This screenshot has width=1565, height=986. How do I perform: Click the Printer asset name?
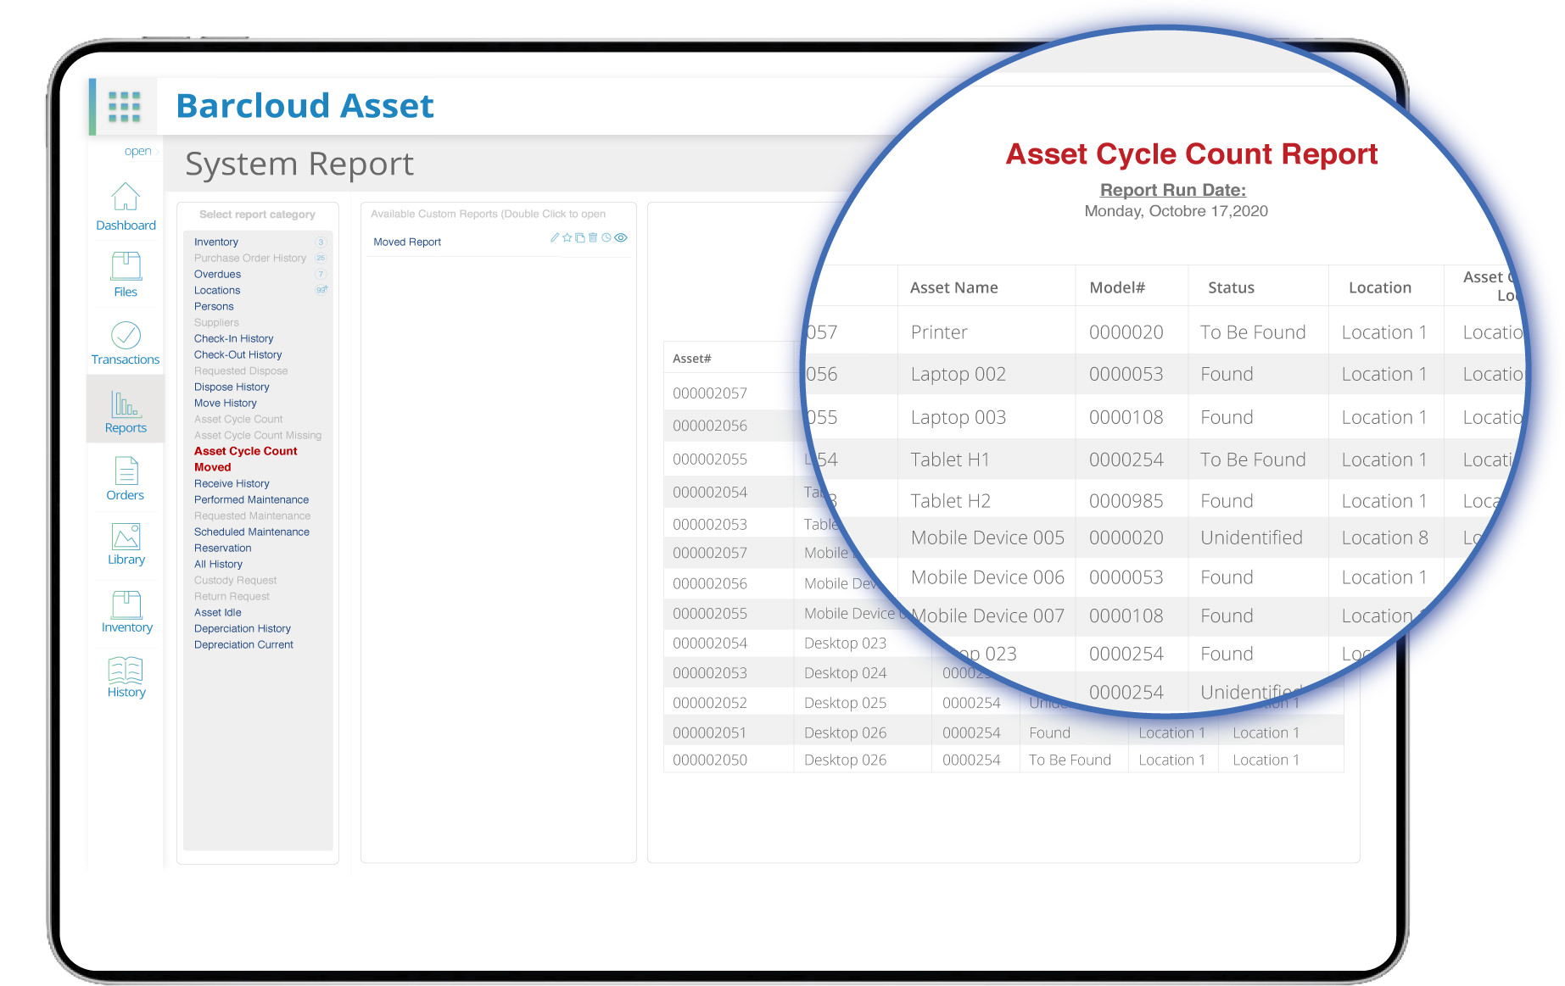[x=939, y=333]
